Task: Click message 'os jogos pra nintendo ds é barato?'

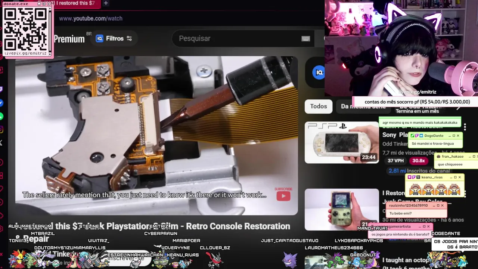Action: pos(400,234)
